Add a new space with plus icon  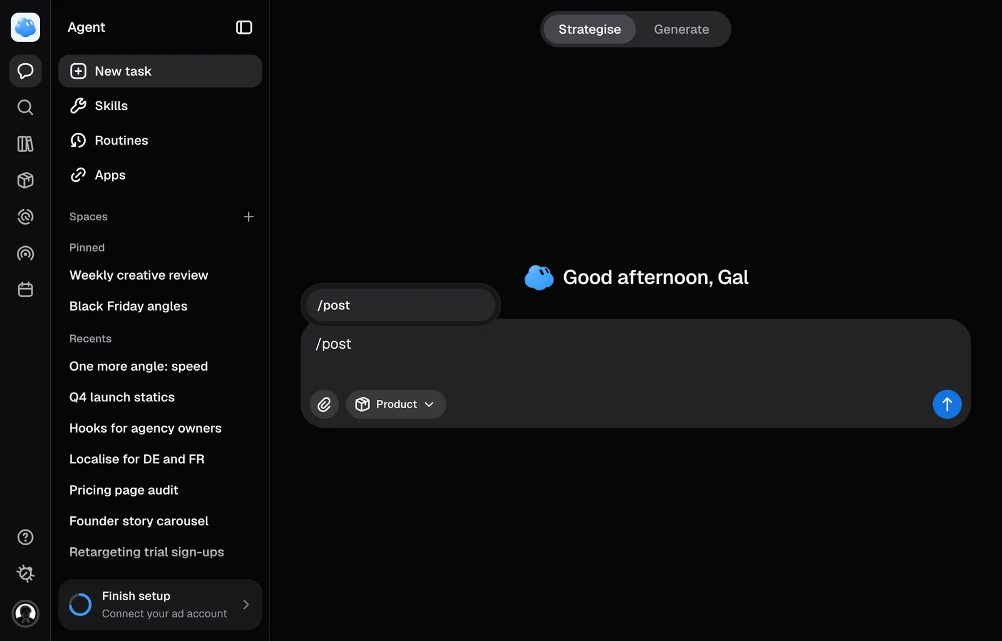[x=249, y=217]
